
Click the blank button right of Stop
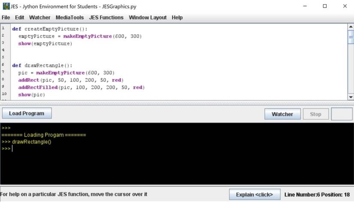tap(342, 114)
